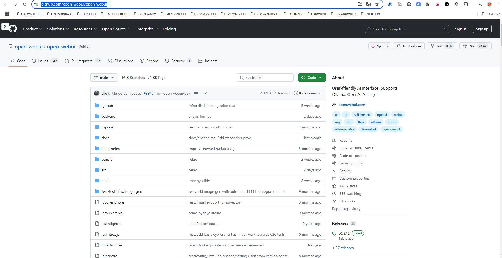The image size is (502, 258).
Task: Click the Sign up button
Action: tap(482, 29)
